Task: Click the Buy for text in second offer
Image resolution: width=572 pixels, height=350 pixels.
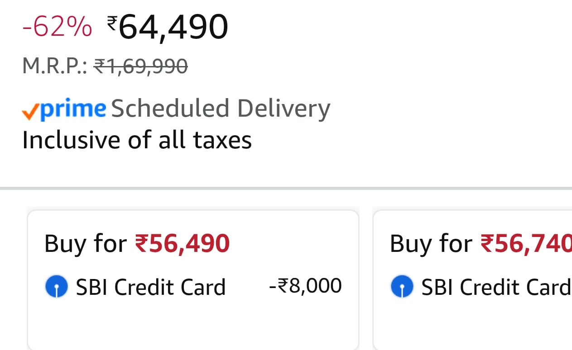Action: click(x=430, y=244)
